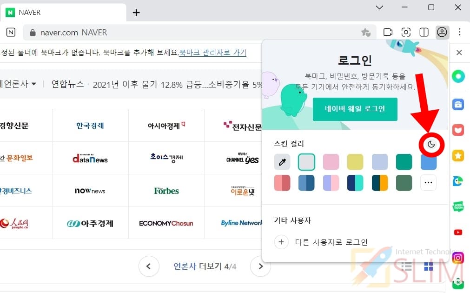Click 언론사 더보기 4/4 text
This screenshot has height=293, width=470.
pyautogui.click(x=205, y=266)
